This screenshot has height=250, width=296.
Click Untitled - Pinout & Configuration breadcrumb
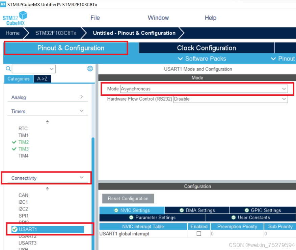point(134,33)
